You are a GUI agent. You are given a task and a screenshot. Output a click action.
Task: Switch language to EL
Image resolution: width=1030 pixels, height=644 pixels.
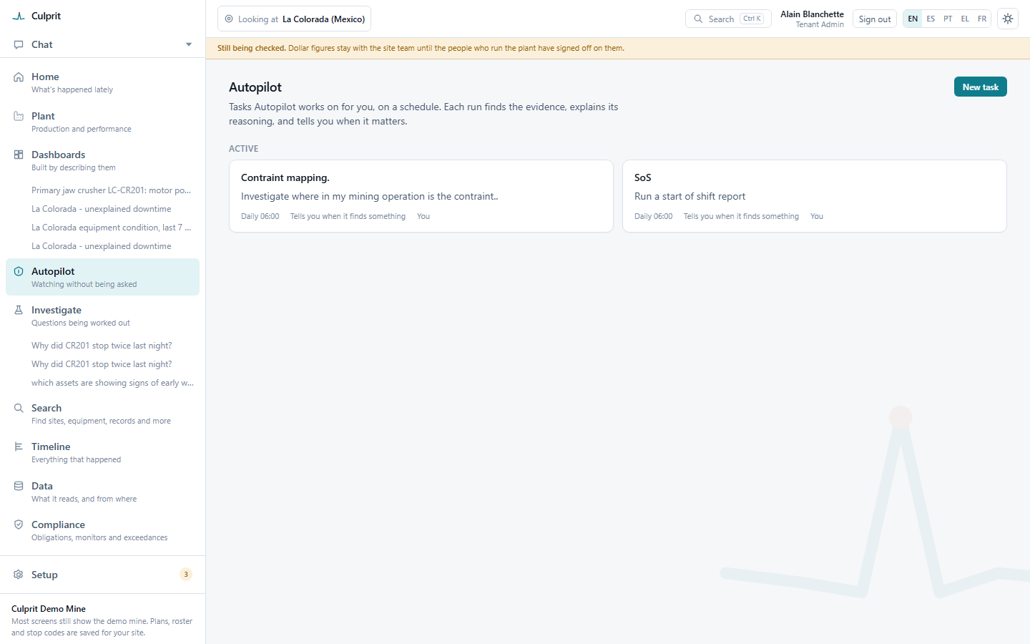(965, 19)
